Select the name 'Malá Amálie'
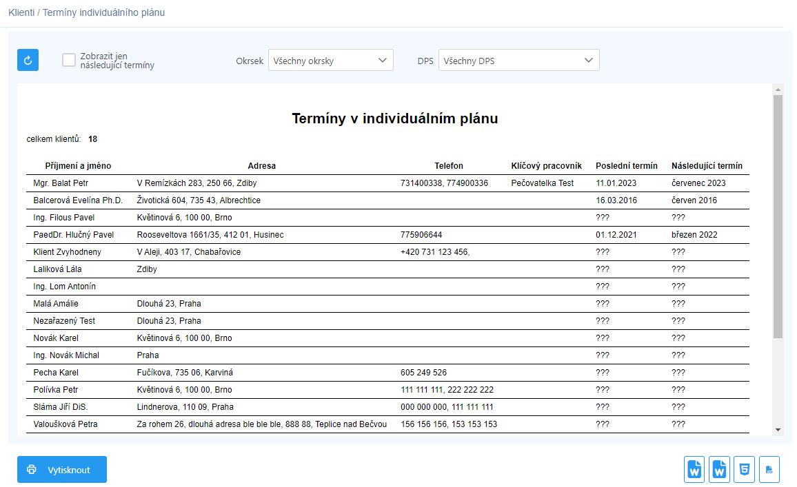797x487 pixels. pyautogui.click(x=56, y=304)
